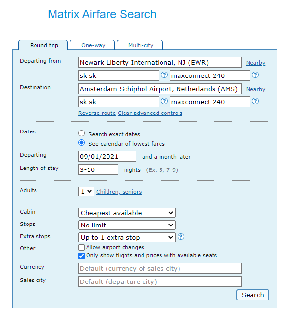Expand the Extra stops dropdown
Screen dimensions: 286x319
point(127,237)
